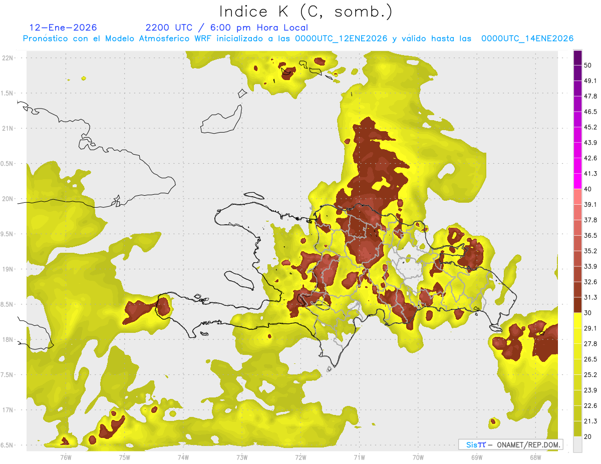This screenshot has width=601, height=464.
Task: Click the '18N' latitude label
Action: (9, 340)
